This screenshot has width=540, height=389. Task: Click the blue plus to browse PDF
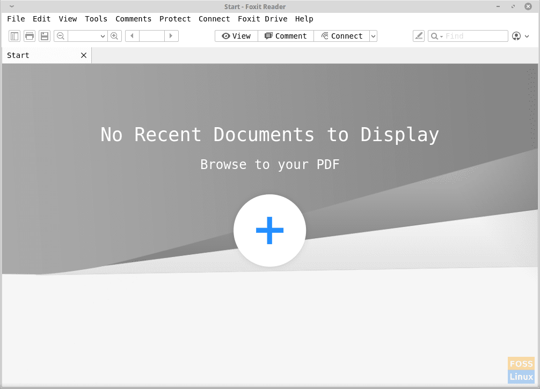coord(269,230)
